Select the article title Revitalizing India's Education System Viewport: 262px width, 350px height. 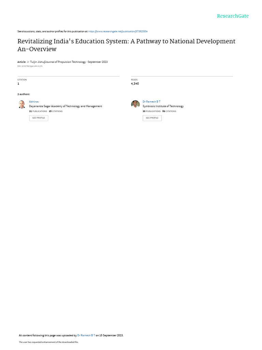[126, 45]
